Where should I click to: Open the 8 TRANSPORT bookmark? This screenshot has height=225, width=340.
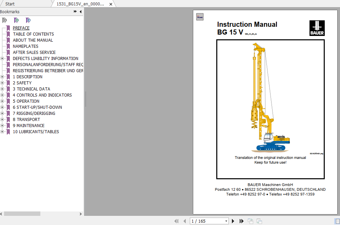26,119
